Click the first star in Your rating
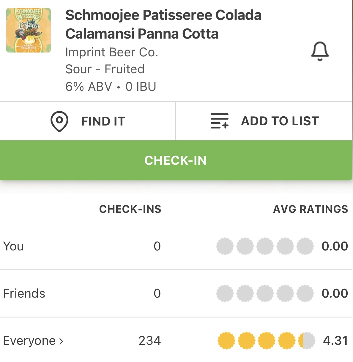 (x=225, y=246)
